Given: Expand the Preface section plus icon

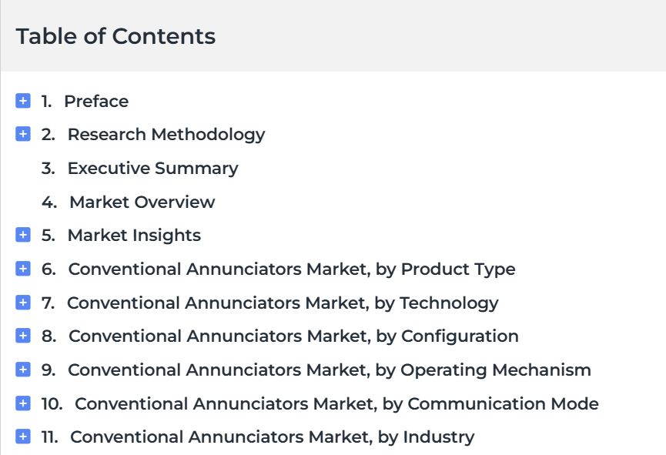Looking at the screenshot, I should click(23, 101).
